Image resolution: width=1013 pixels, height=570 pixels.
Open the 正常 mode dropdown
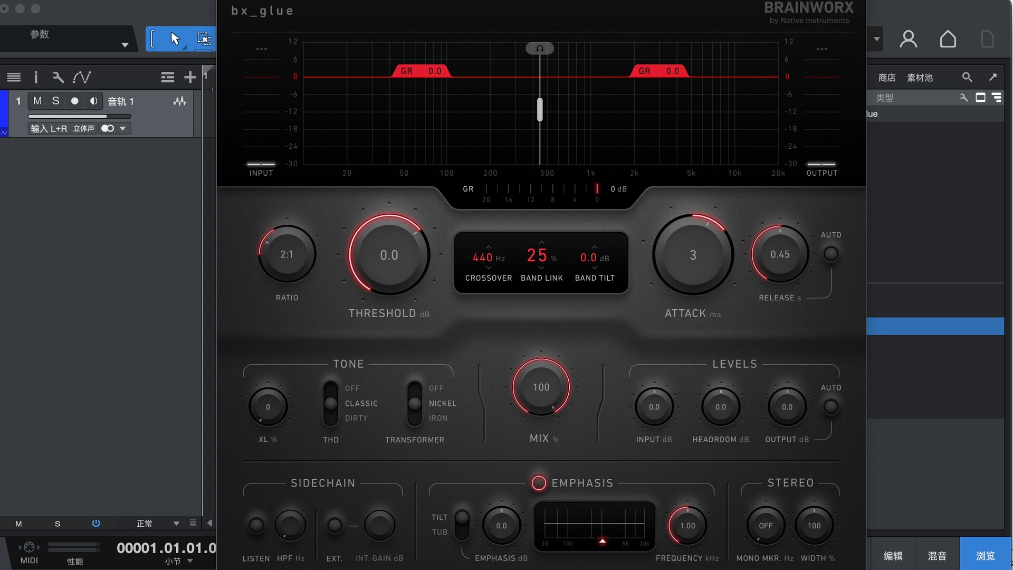click(176, 523)
